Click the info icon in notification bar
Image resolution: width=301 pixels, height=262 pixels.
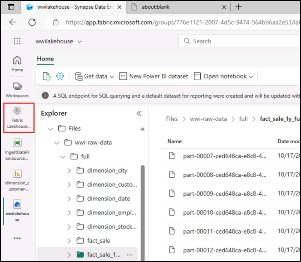click(x=45, y=95)
